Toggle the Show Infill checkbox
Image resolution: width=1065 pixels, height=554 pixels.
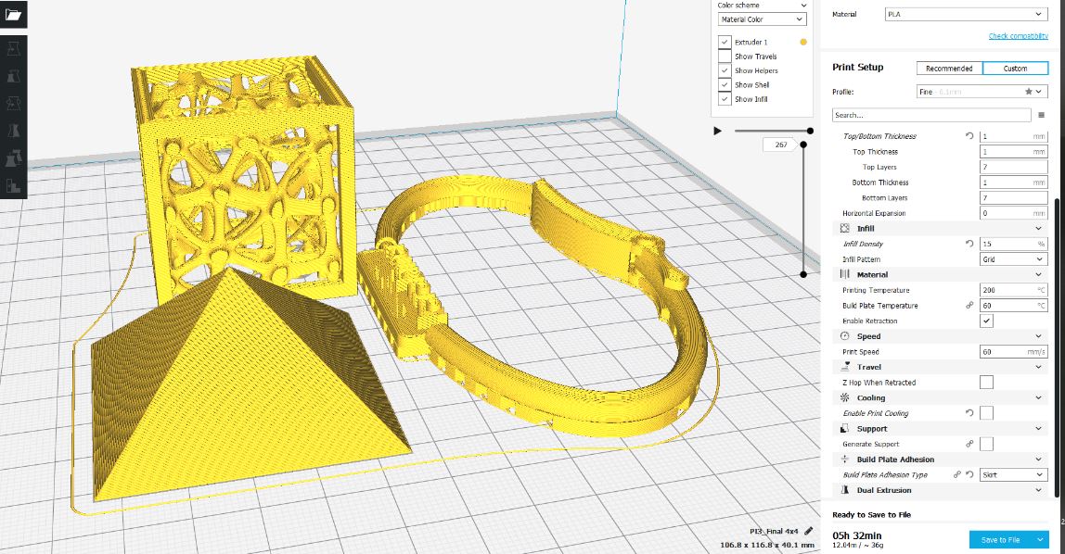coord(725,99)
